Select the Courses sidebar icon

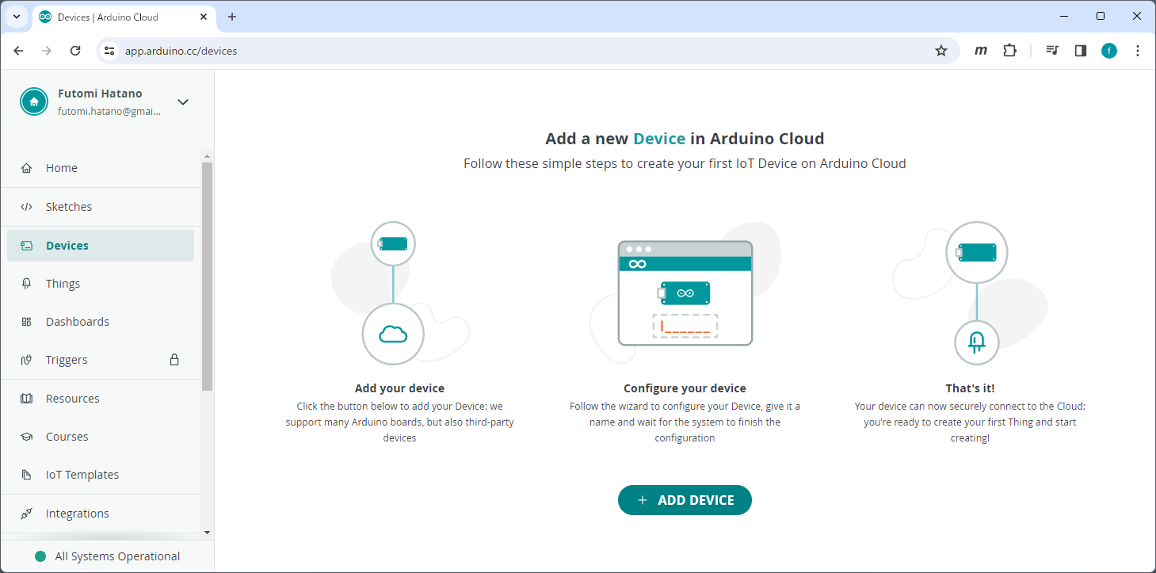point(26,436)
